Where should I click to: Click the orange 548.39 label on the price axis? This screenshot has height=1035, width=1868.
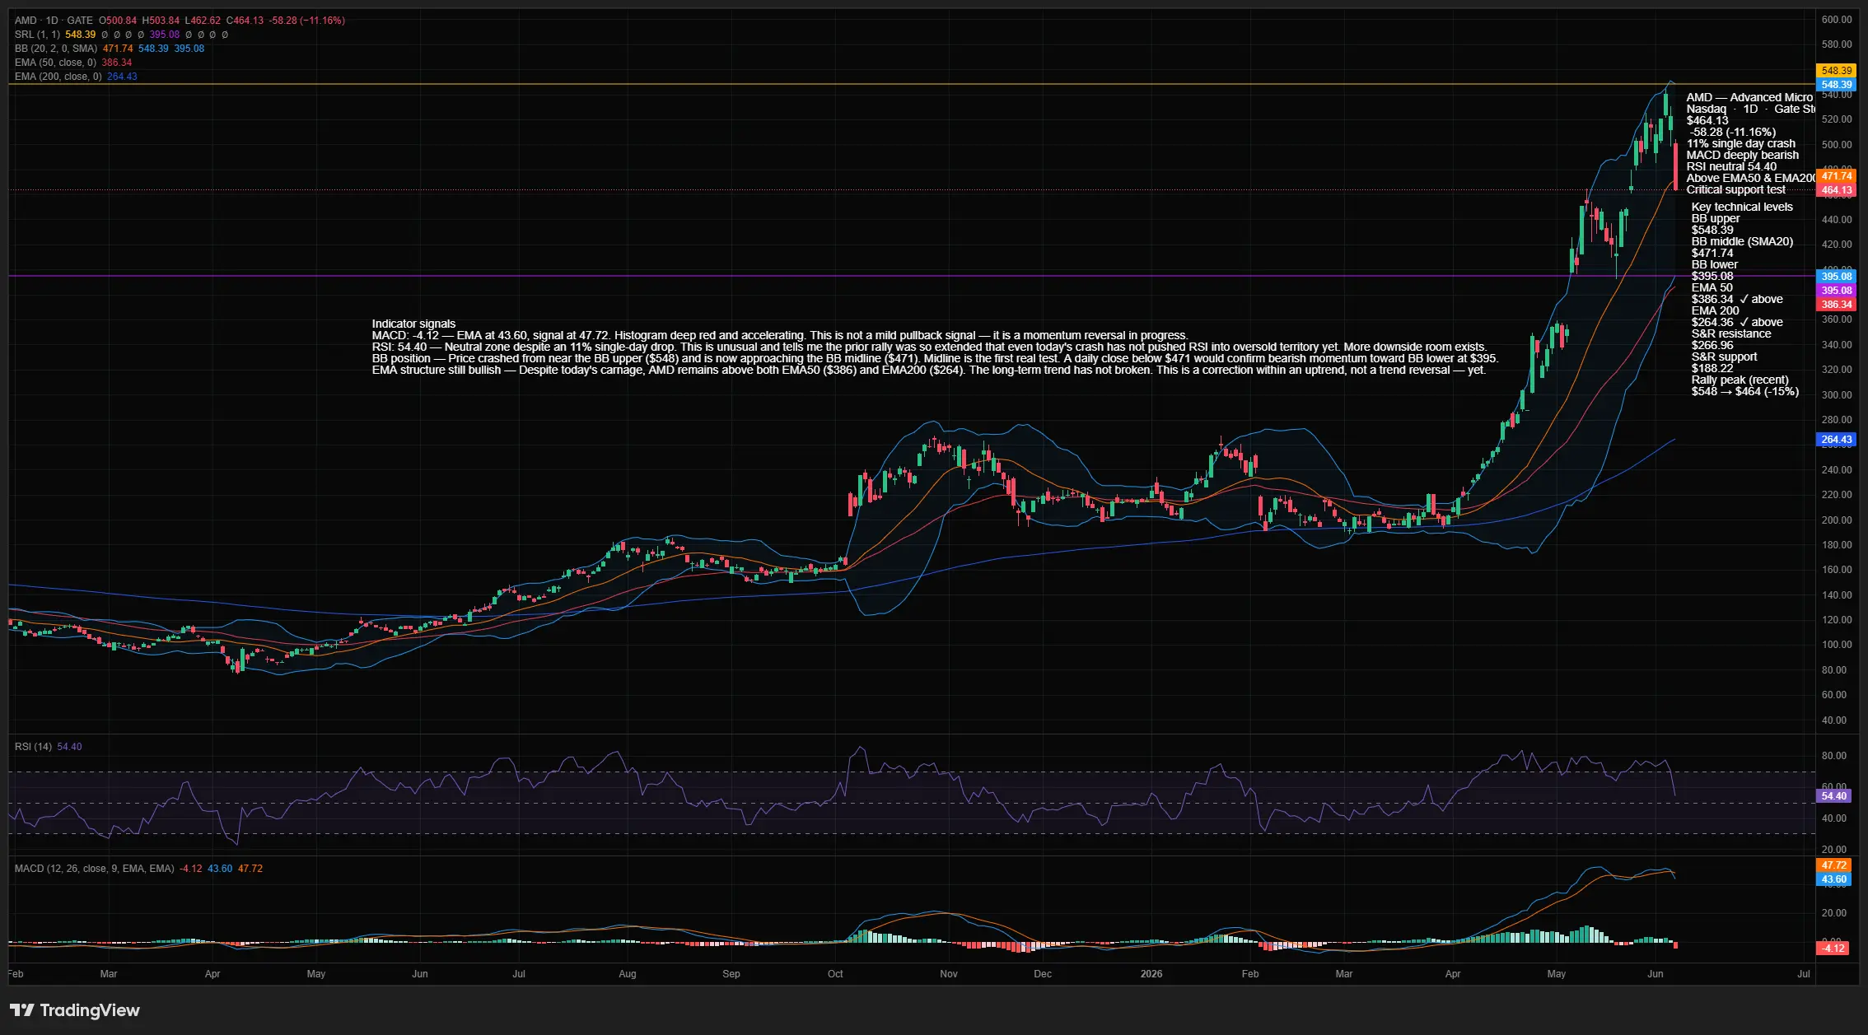pos(1837,71)
